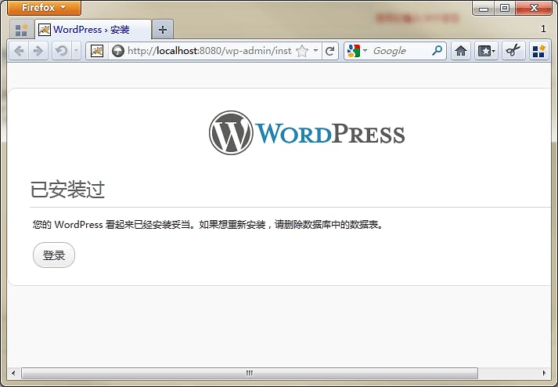This screenshot has height=387, width=558.
Task: Click the 登录 button
Action: click(x=54, y=255)
